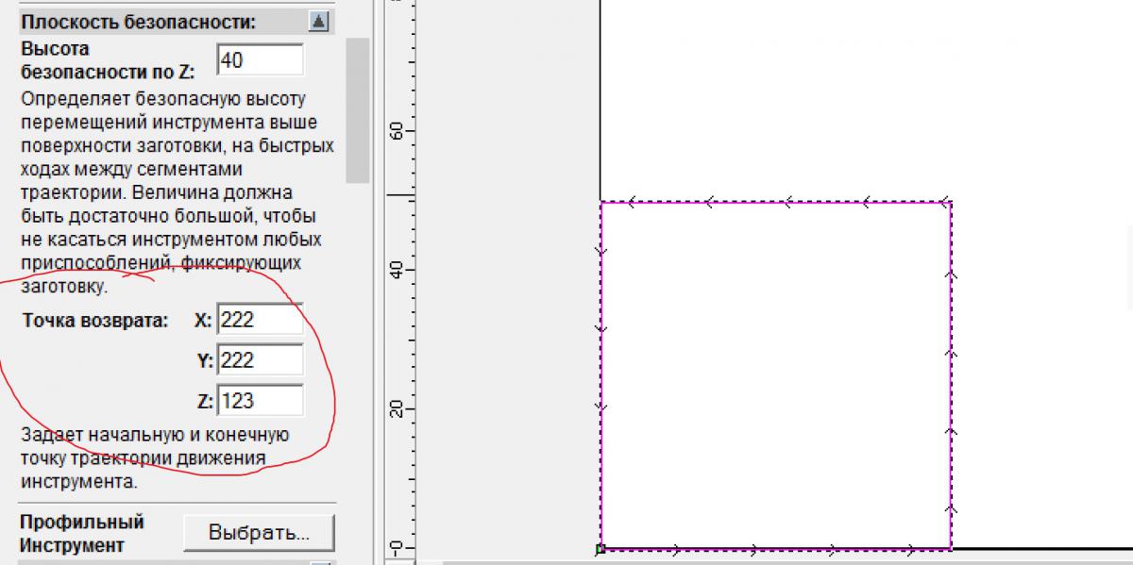Click the right edge of the toolpath square

951,377
